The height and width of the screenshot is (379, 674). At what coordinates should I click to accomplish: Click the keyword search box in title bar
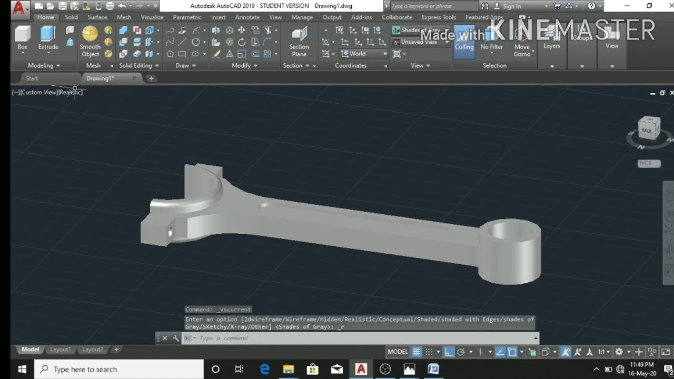tap(434, 6)
